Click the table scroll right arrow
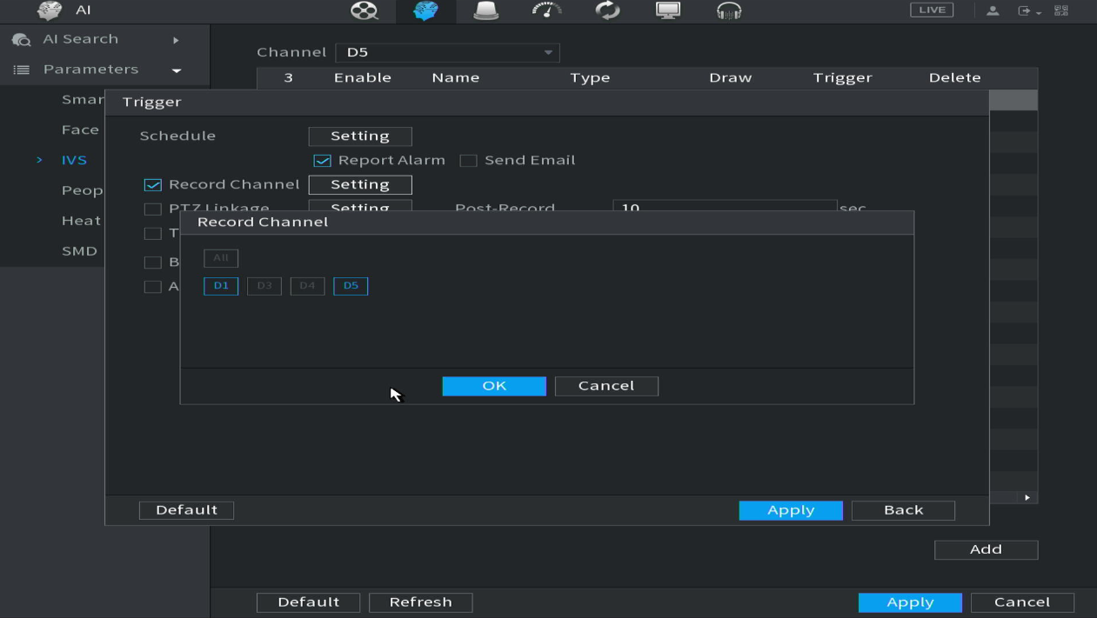 click(x=1027, y=498)
